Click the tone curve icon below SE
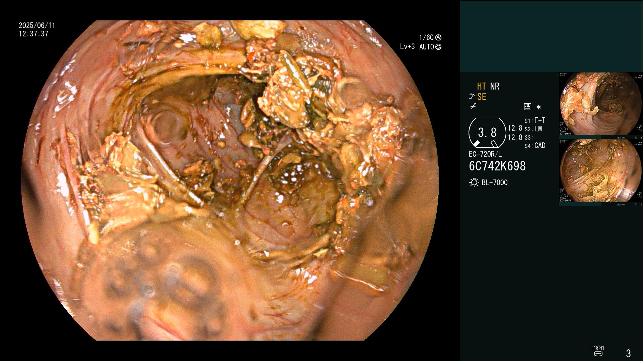 coord(473,107)
